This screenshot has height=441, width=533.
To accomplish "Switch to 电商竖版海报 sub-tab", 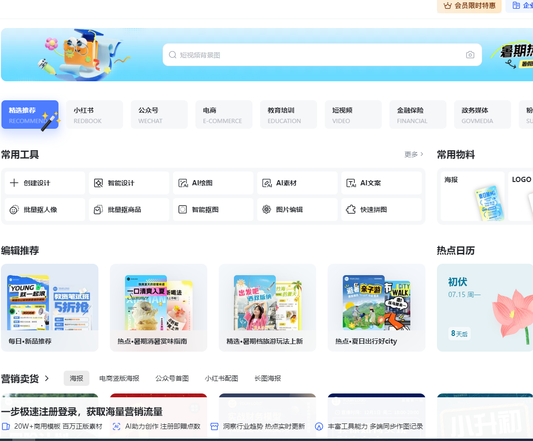I will click(119, 378).
